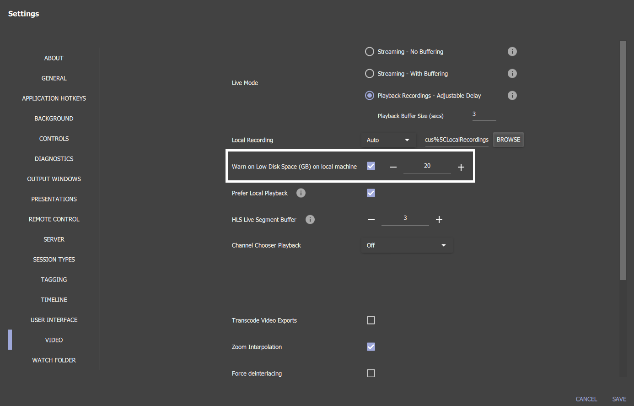634x406 pixels.
Task: Decrease HLS Live Segment Buffer value
Action: click(371, 219)
